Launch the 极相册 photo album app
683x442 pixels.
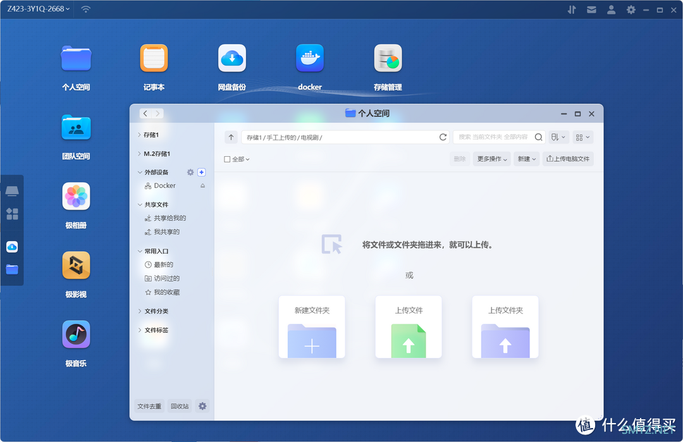[77, 197]
